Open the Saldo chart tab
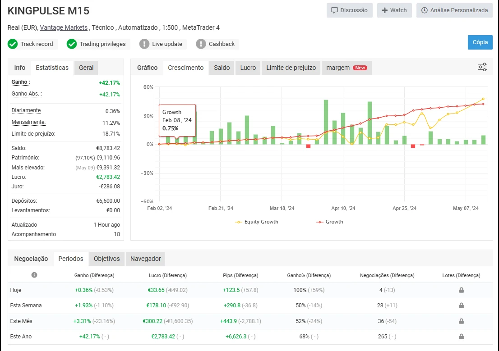The width and height of the screenshot is (499, 351). tap(222, 68)
